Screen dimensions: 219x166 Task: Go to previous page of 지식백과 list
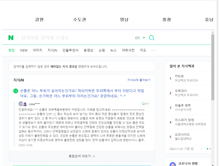(x=201, y=149)
